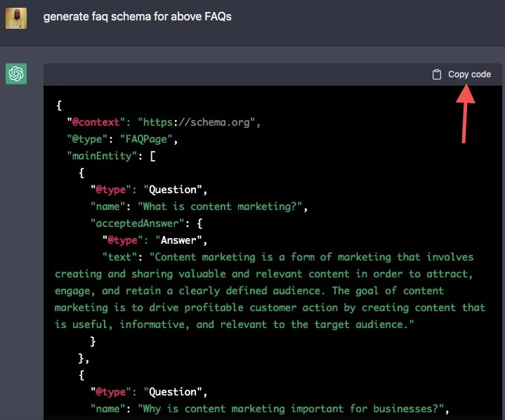Viewport: 505px width, 420px height.
Task: Click the clipboard icon beside Copy code
Action: coord(437,74)
